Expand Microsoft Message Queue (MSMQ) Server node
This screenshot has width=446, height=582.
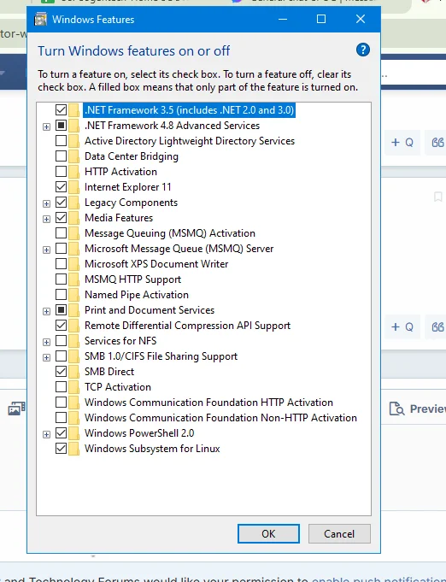46,250
